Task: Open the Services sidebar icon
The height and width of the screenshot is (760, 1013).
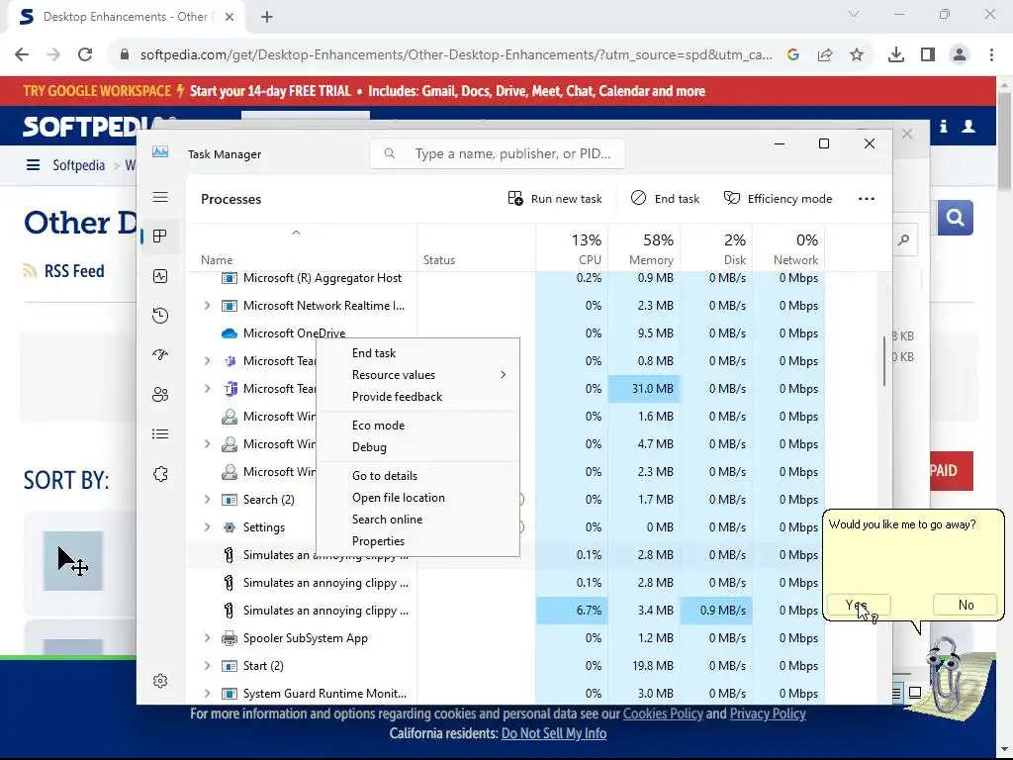Action: [x=160, y=474]
